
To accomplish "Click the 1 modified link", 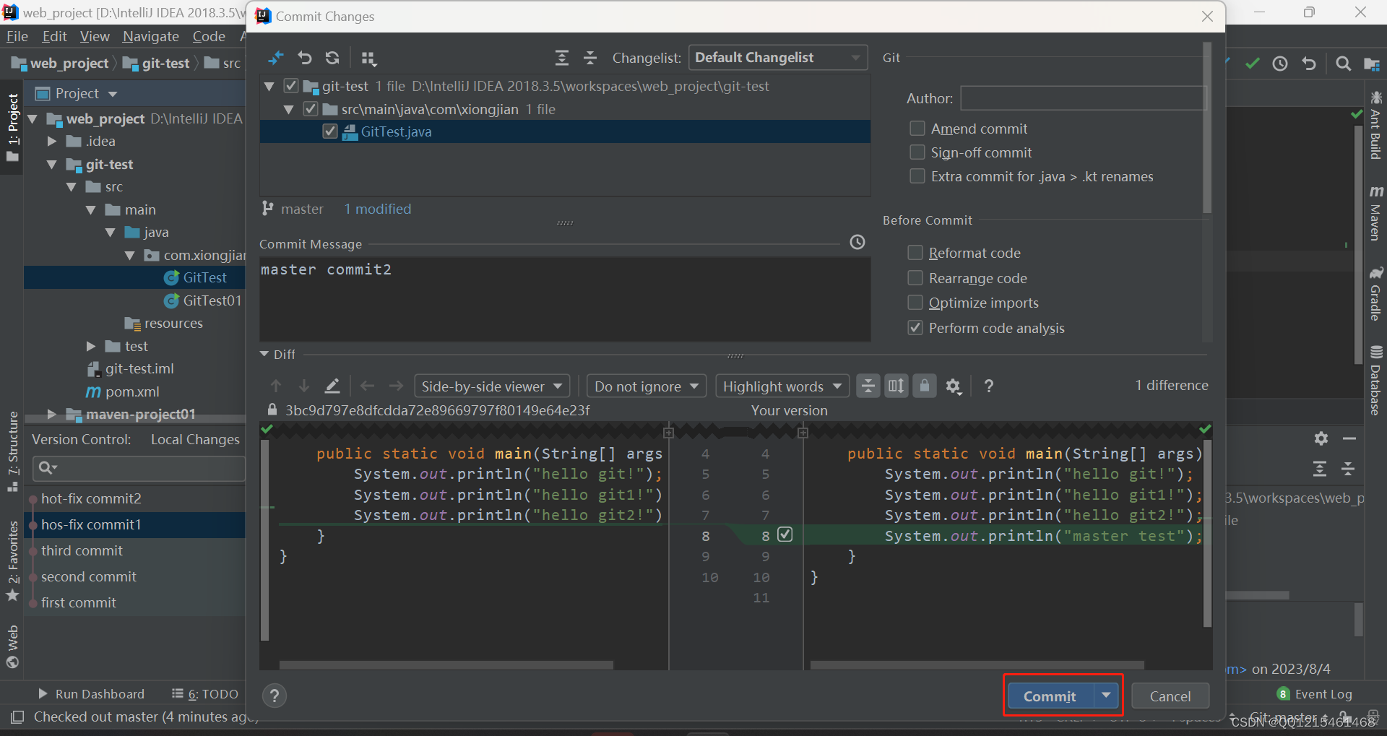I will (x=378, y=209).
